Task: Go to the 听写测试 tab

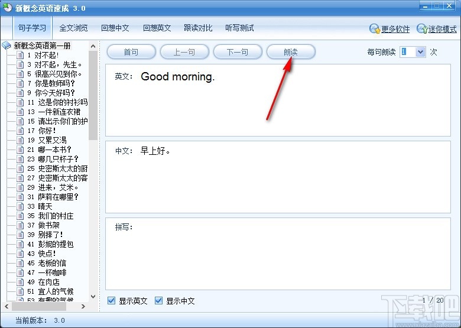Action: [x=239, y=28]
